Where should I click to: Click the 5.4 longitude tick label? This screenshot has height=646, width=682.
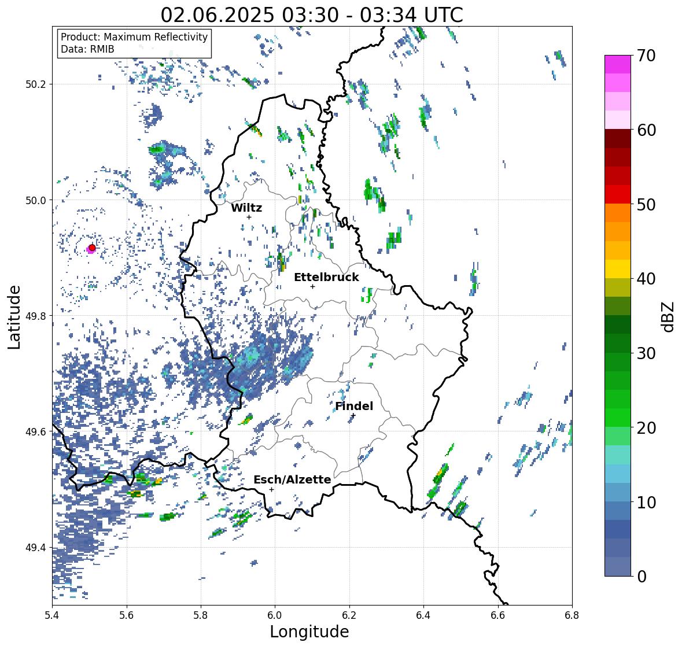click(52, 615)
